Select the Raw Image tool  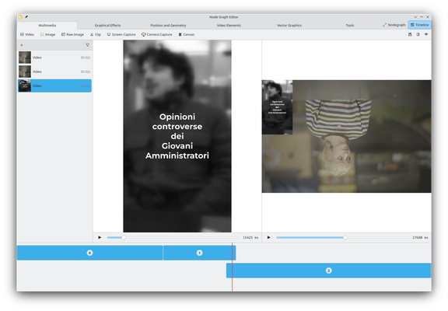[x=72, y=34]
